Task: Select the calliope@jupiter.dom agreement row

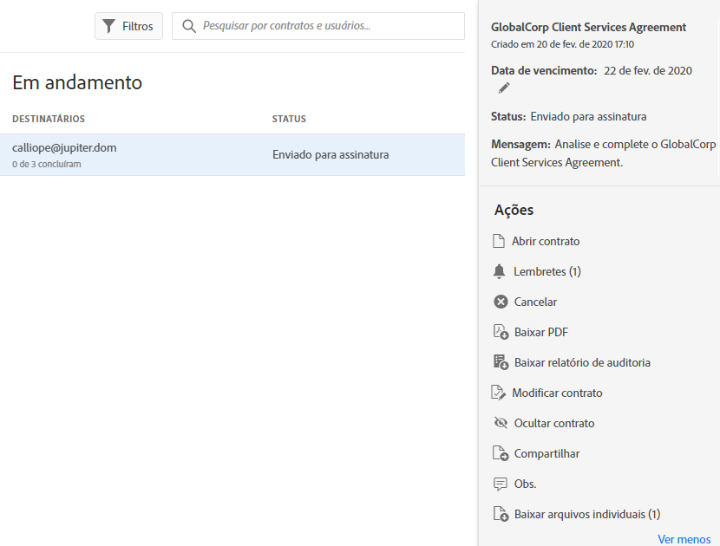Action: tap(232, 155)
